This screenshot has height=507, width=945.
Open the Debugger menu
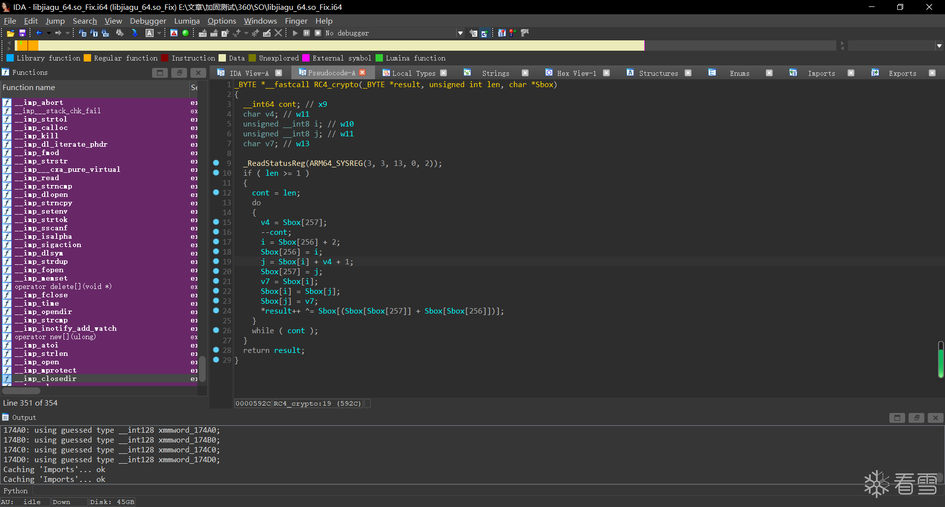click(148, 21)
